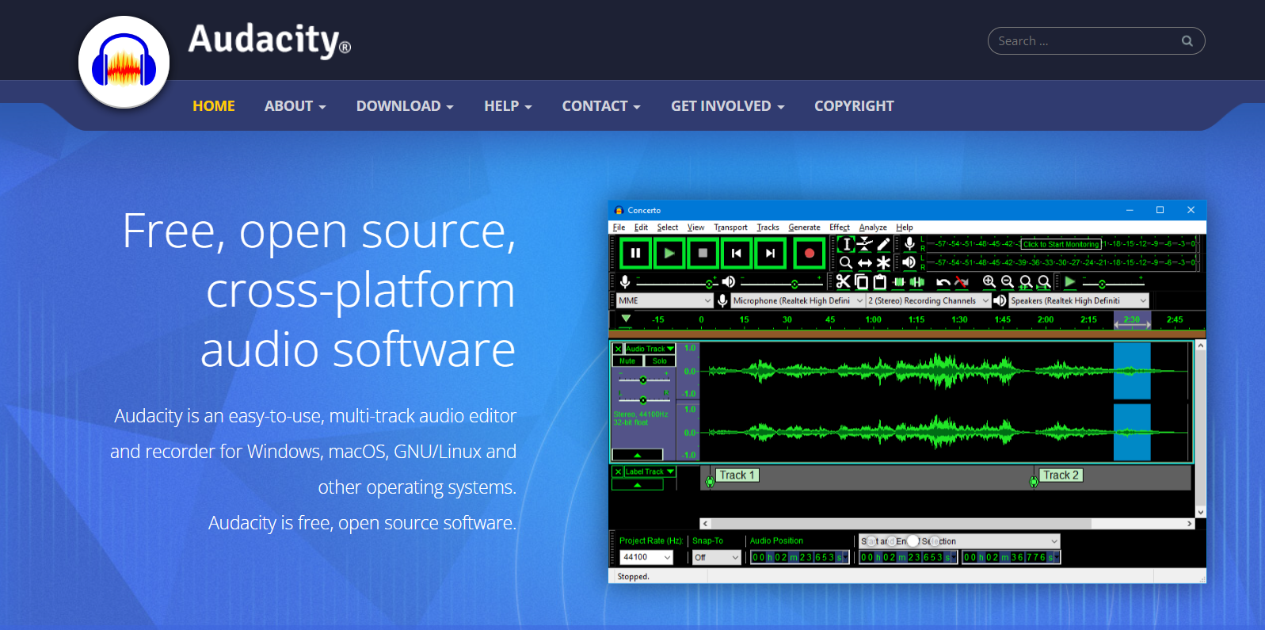
Task: Click the Skip to End button
Action: 770,254
